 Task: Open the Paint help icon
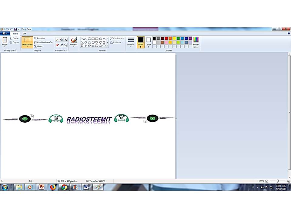[289, 33]
